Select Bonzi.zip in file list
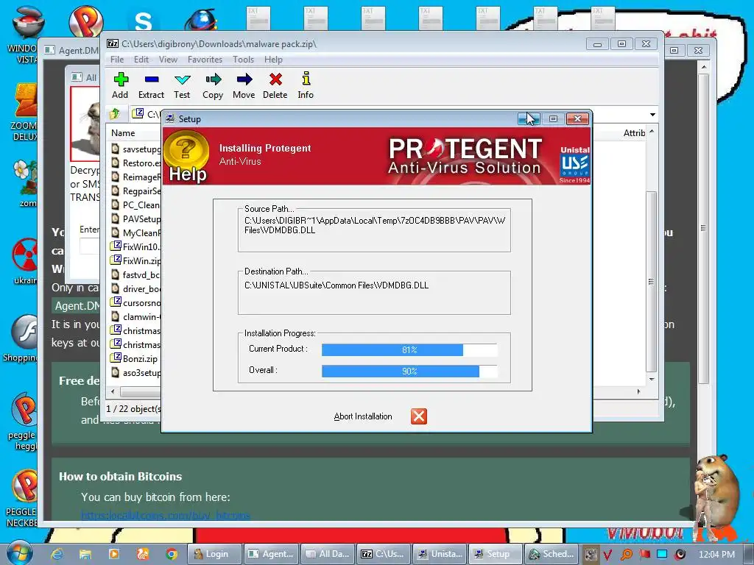754x565 pixels. (135, 358)
